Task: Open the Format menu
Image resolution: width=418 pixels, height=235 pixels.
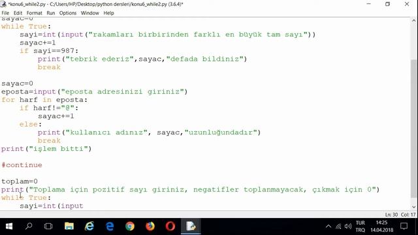Action: pos(35,13)
